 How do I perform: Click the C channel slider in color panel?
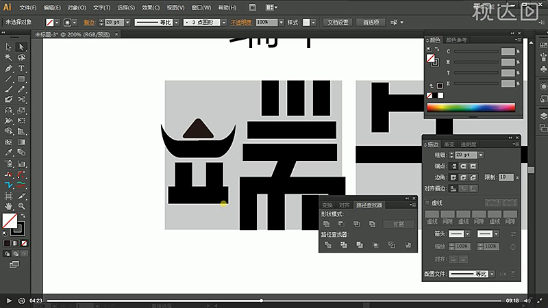click(x=475, y=51)
